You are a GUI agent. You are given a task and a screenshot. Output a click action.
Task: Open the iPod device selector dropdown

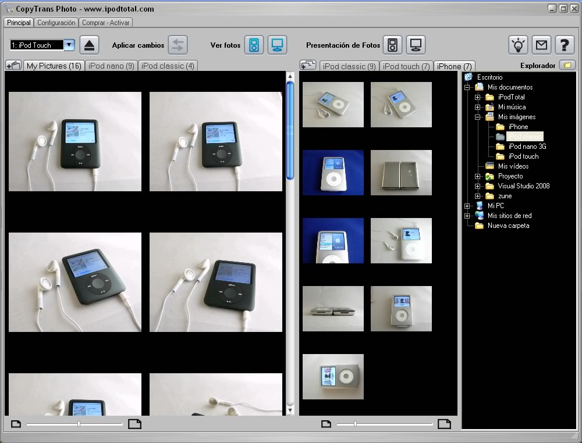69,45
